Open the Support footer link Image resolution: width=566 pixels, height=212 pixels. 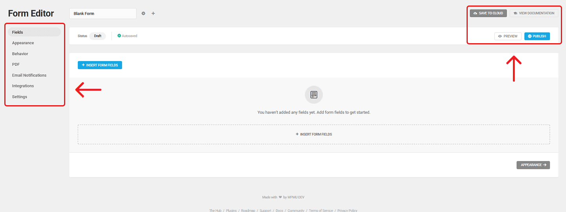point(265,210)
